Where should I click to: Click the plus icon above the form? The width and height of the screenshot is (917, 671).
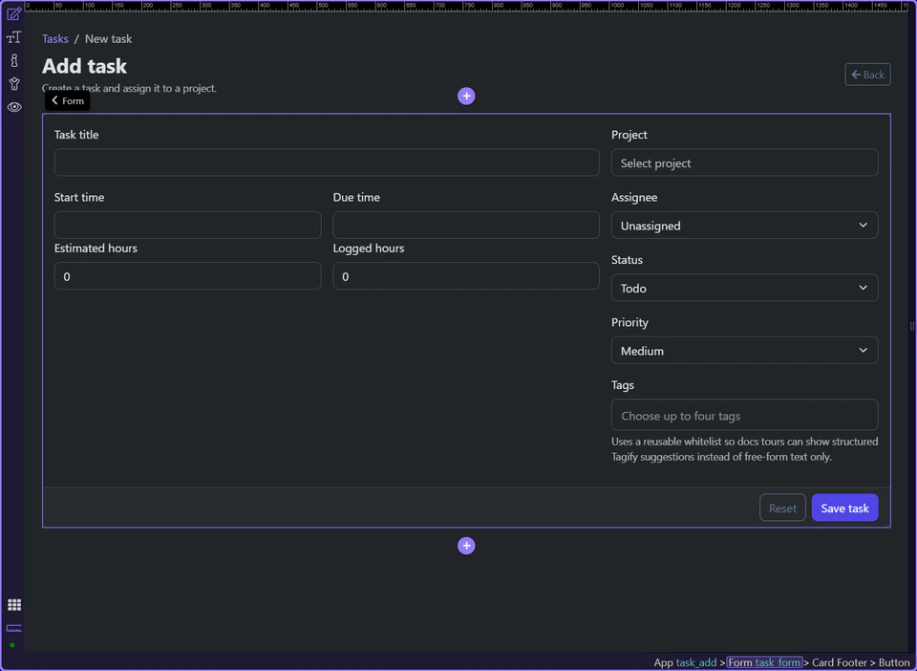click(x=466, y=96)
